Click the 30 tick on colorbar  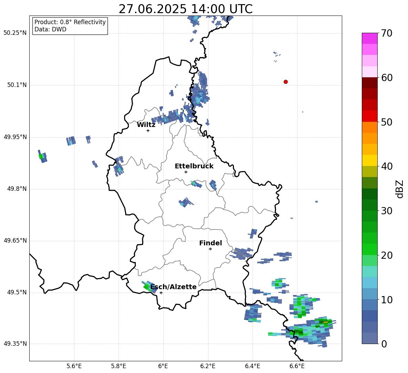pos(387,211)
